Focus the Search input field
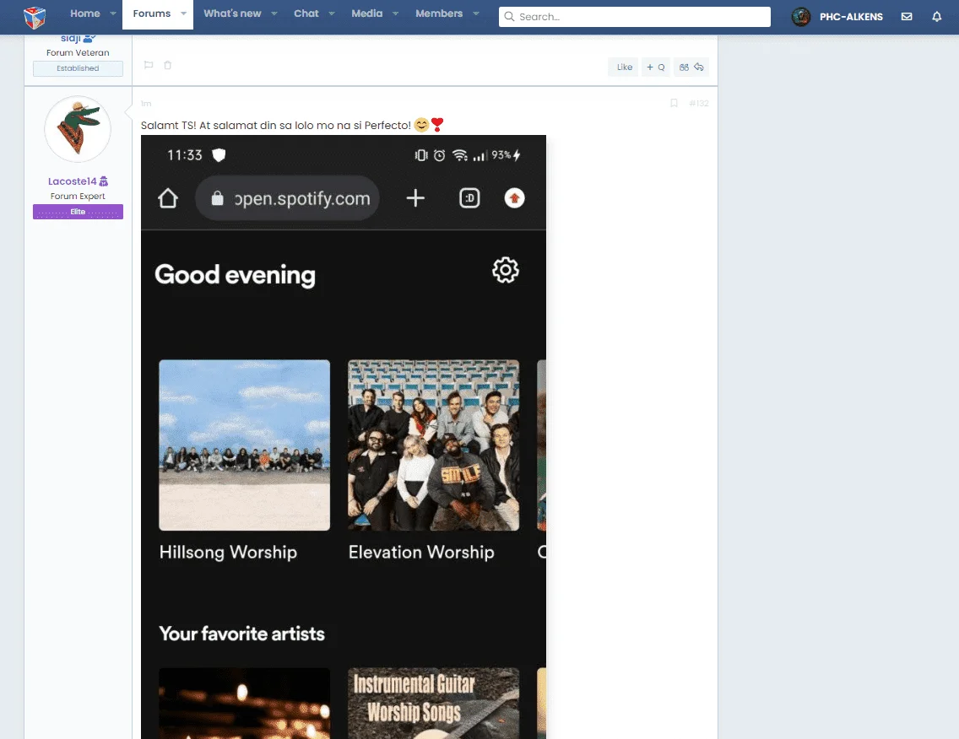Viewport: 959px width, 739px height. tap(635, 17)
